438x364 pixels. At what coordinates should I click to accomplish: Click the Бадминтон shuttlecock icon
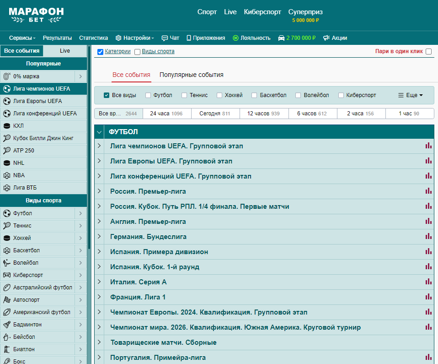tap(7, 325)
